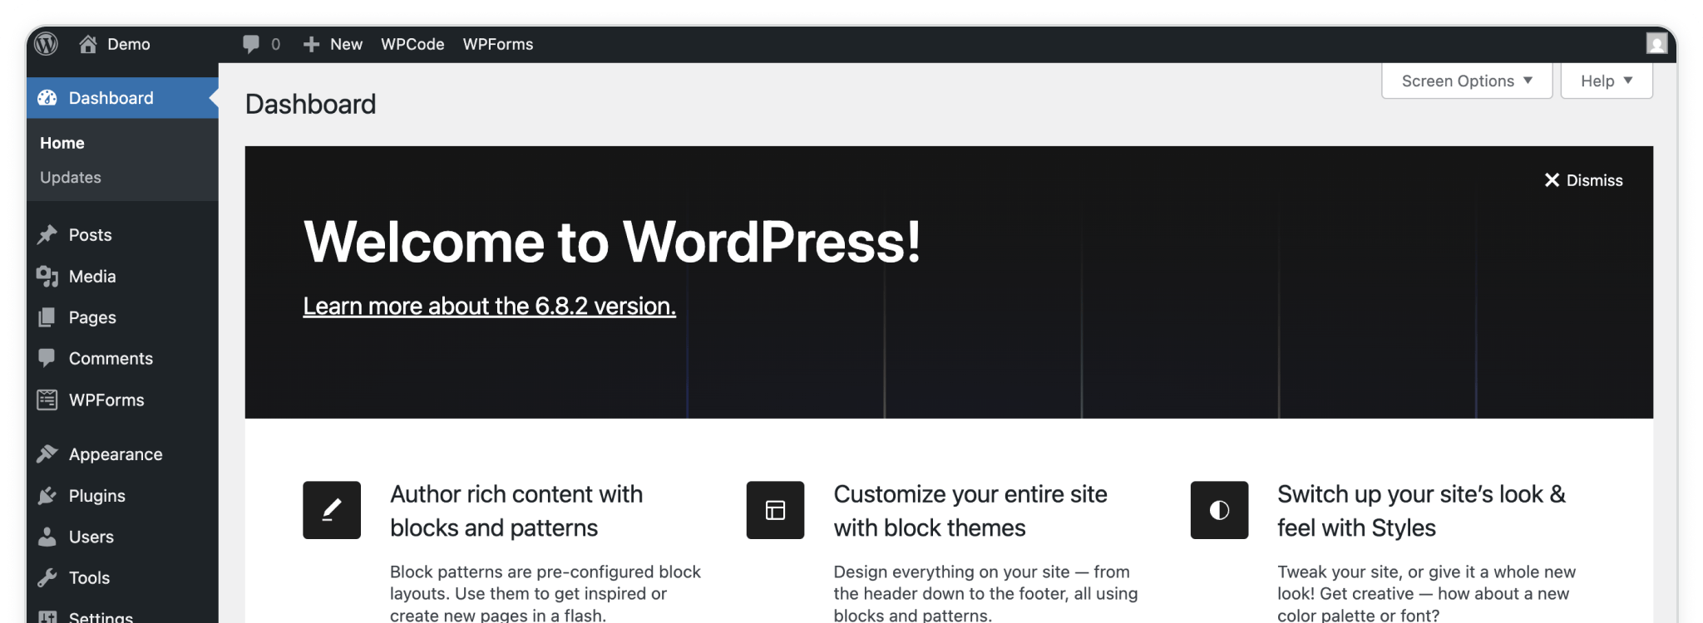Click the plus icon beside New
This screenshot has width=1703, height=623.
point(311,44)
